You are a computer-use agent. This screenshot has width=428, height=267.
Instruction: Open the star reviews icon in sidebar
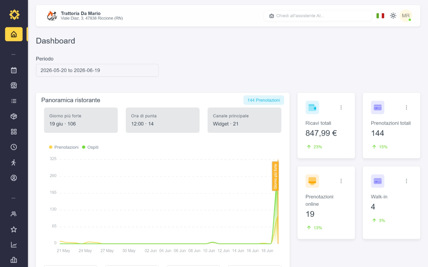point(14,229)
